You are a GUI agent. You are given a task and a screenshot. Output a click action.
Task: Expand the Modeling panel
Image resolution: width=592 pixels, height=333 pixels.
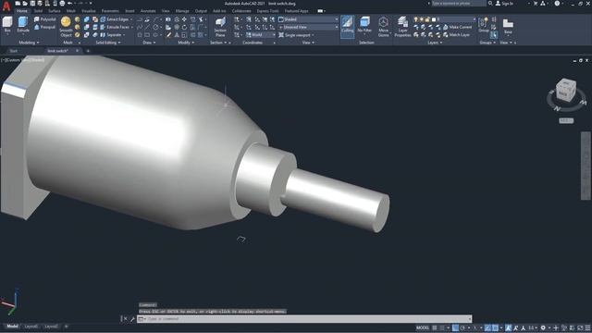pyautogui.click(x=29, y=43)
